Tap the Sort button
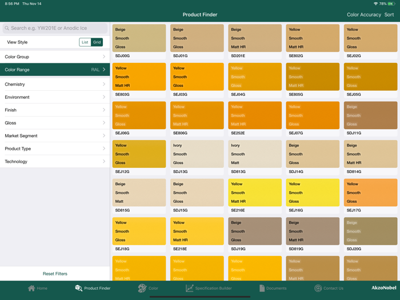Image resolution: width=400 pixels, height=300 pixels. click(x=389, y=15)
